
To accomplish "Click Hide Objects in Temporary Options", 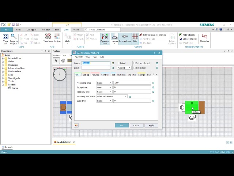I will [x=187, y=35].
